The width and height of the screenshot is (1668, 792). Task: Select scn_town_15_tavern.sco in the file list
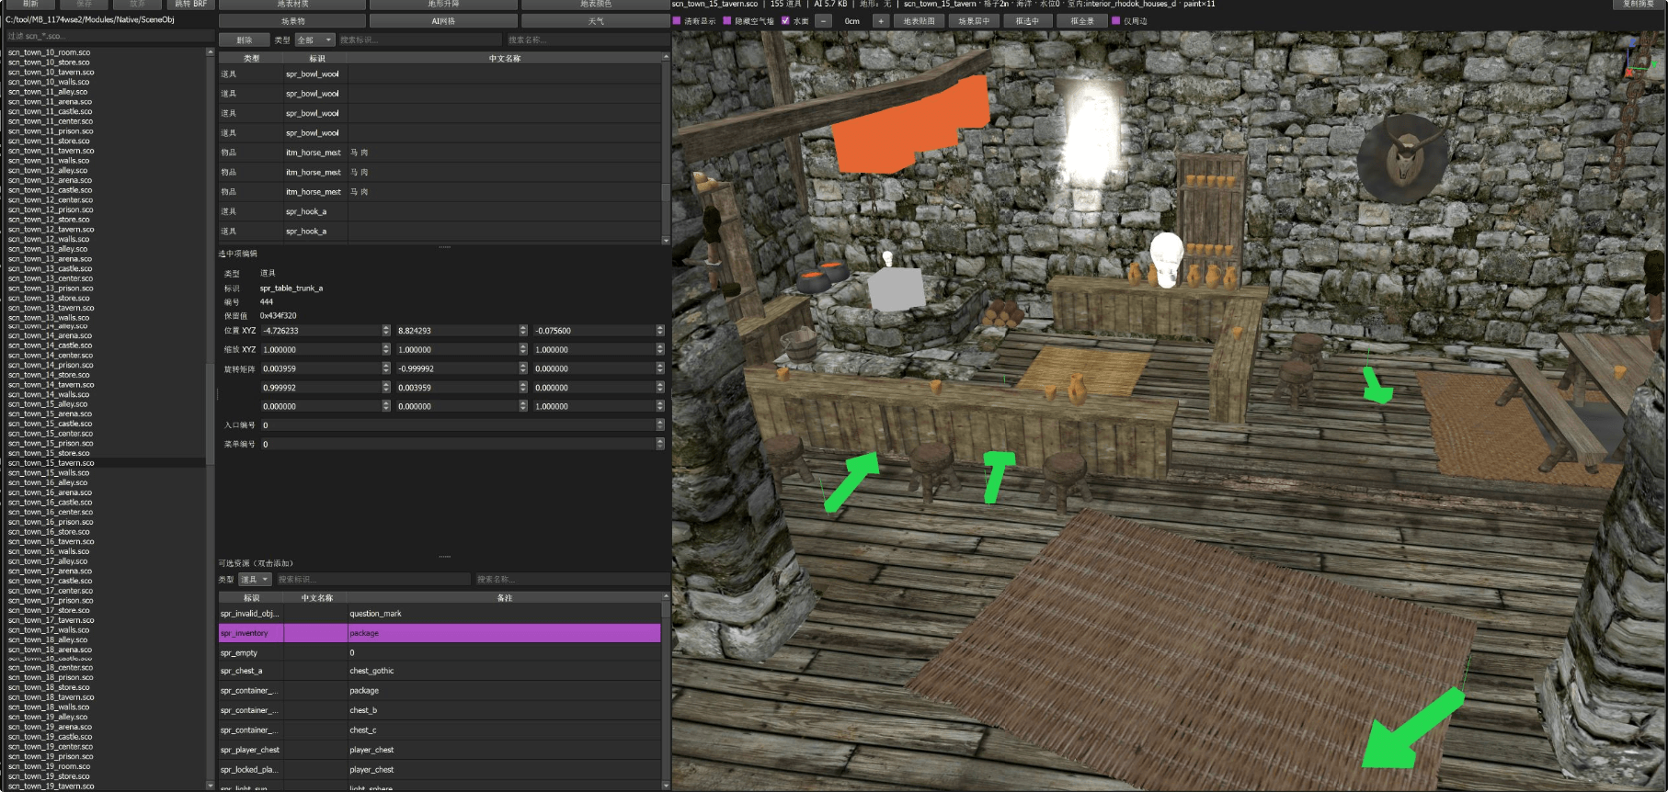(x=105, y=463)
